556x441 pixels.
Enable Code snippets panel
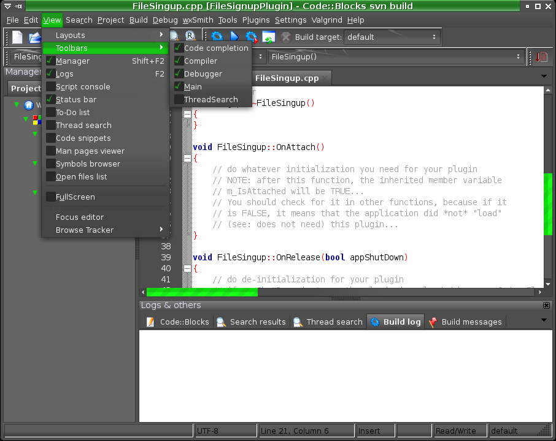[106, 138]
